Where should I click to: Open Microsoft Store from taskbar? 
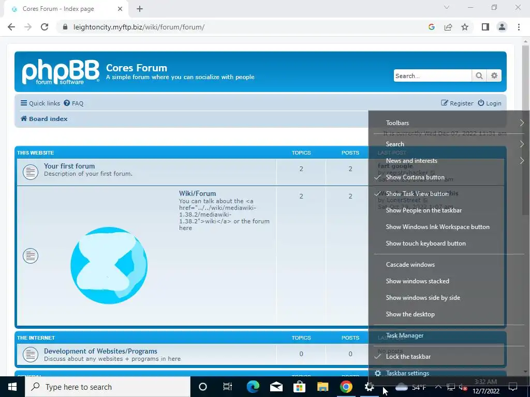pyautogui.click(x=299, y=387)
